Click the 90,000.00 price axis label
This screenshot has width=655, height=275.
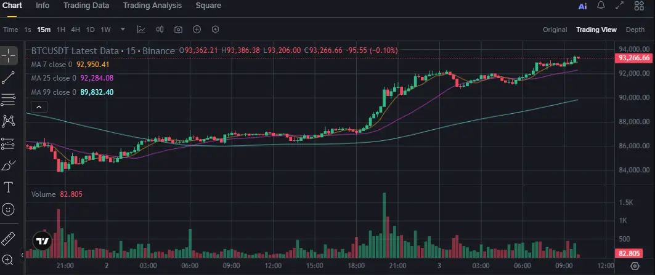pos(634,98)
